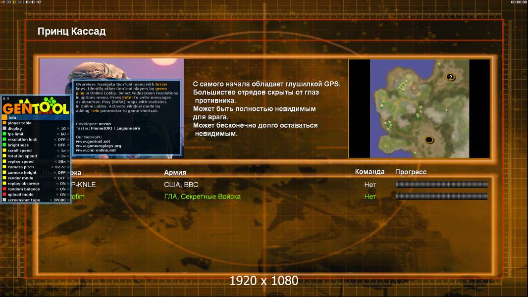This screenshot has width=528, height=297.
Task: Click the green square beside brightness
Action: (4, 145)
